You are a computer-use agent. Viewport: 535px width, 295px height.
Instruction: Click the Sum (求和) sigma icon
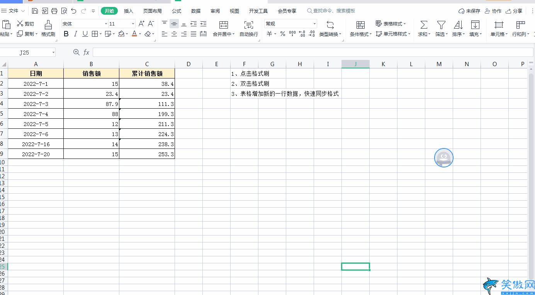[x=424, y=25]
